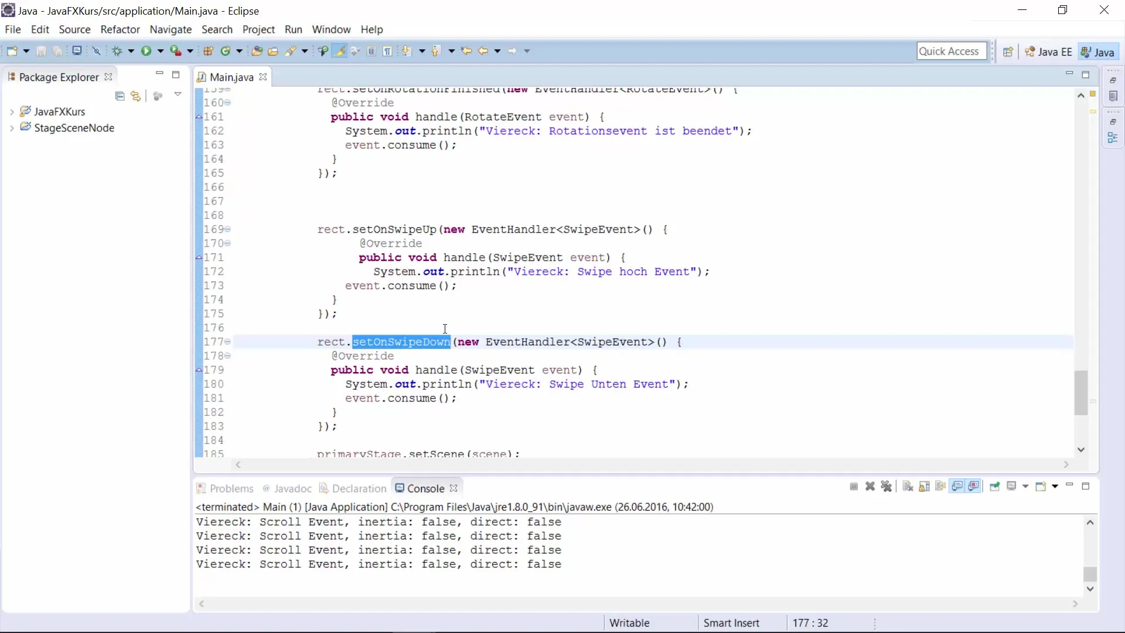Screen dimensions: 1125x633
Task: Click the Run Last Tool (coverage) icon
Action: (176, 51)
